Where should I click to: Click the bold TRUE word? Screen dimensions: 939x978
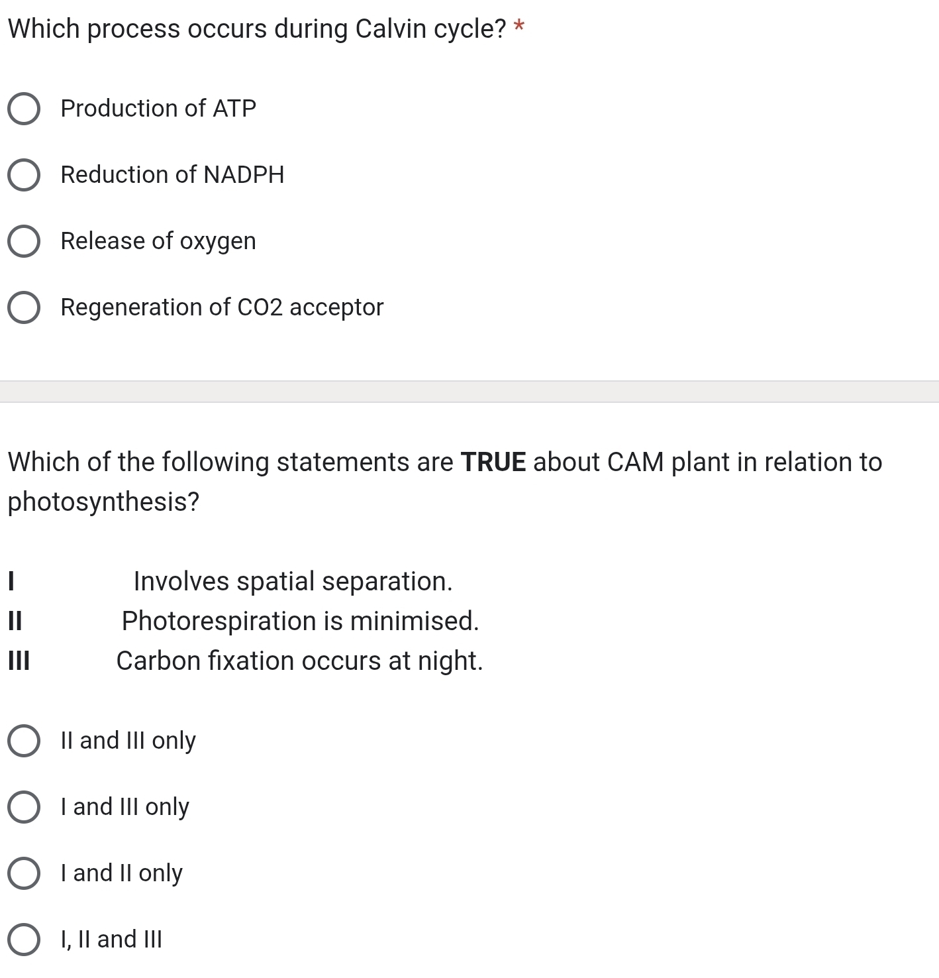493,462
